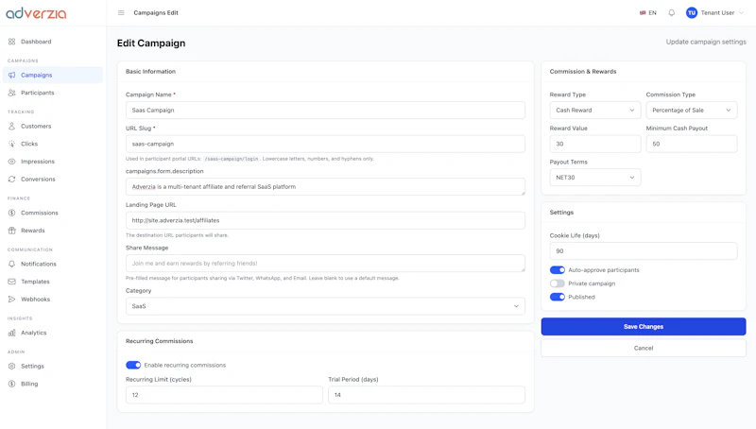Click the Adverzia logo
The height and width of the screenshot is (429, 756).
click(36, 13)
